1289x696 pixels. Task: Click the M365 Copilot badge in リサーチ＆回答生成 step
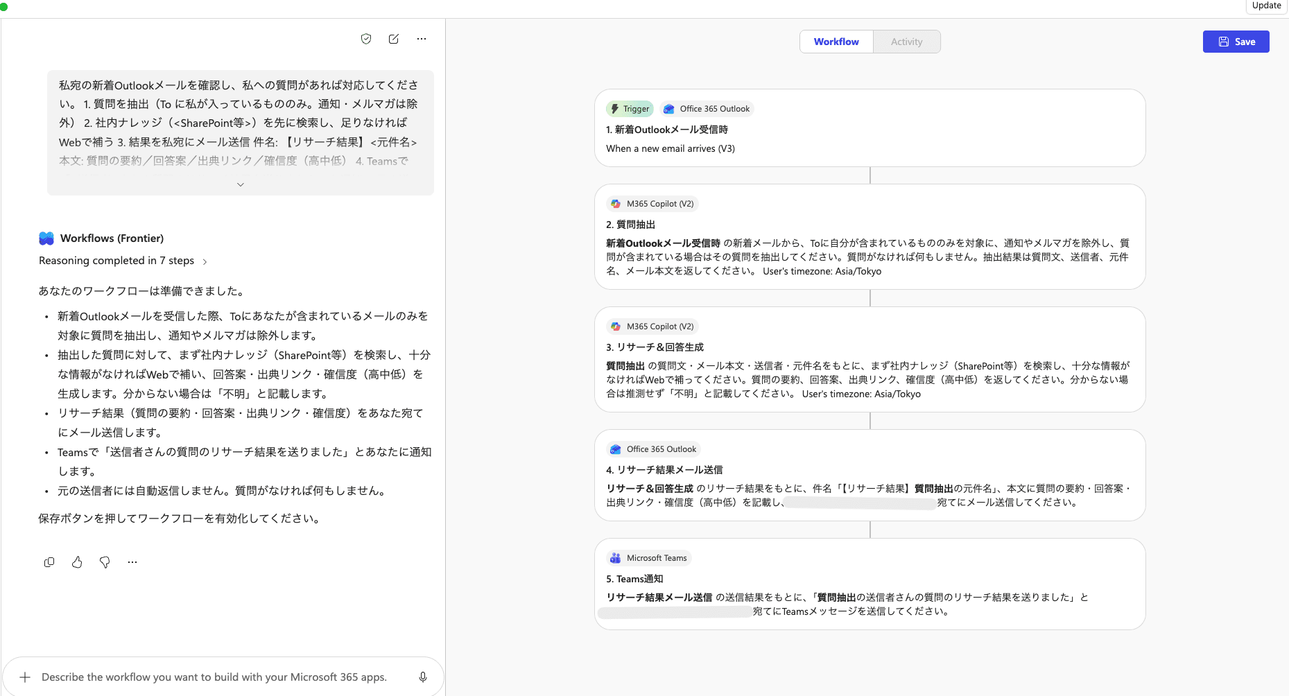click(652, 327)
